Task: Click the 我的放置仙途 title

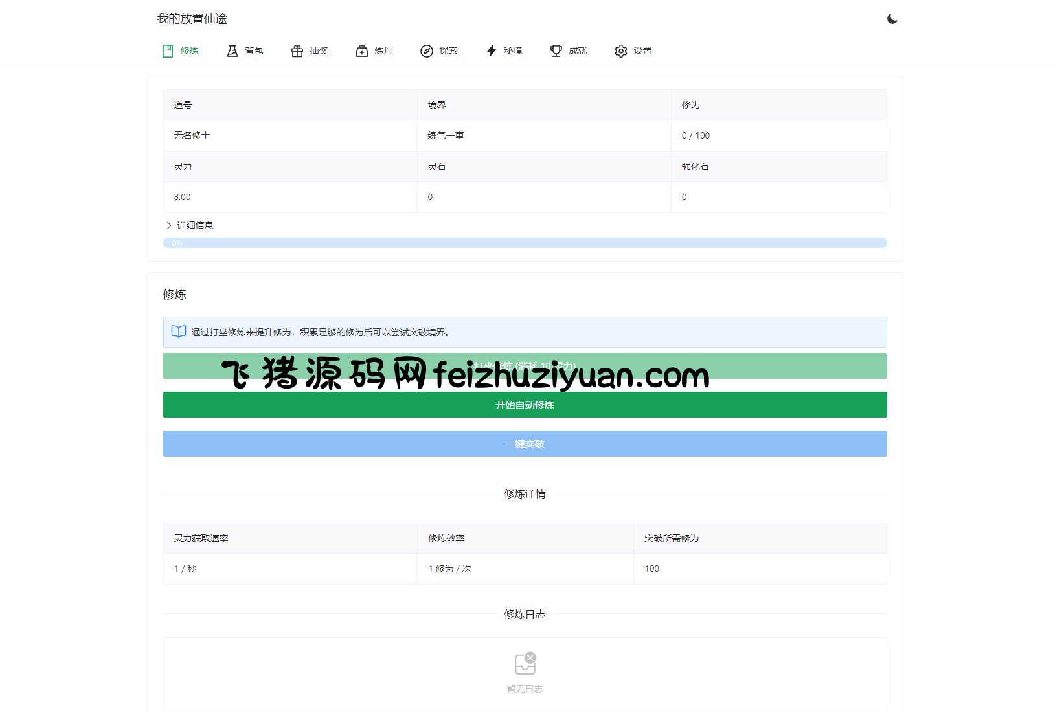Action: pos(192,19)
